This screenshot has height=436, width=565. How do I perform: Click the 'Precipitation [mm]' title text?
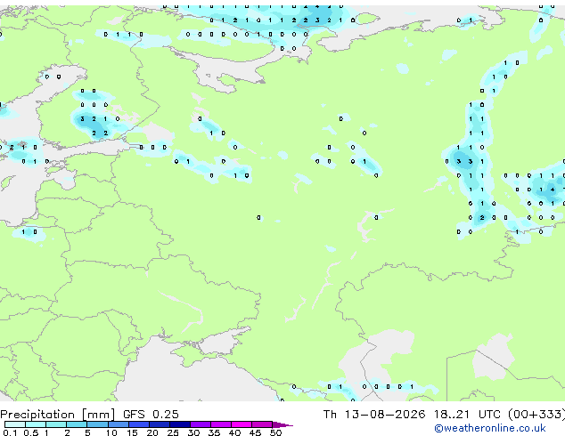58,415
